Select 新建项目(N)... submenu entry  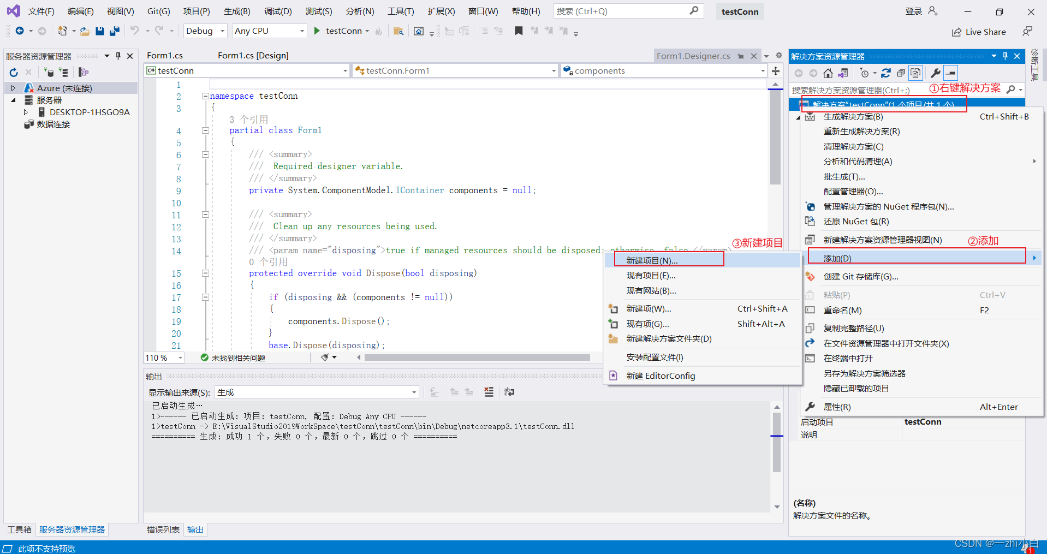[703, 260]
